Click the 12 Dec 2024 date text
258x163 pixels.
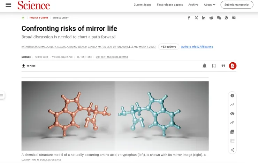pyautogui.click(x=41, y=57)
